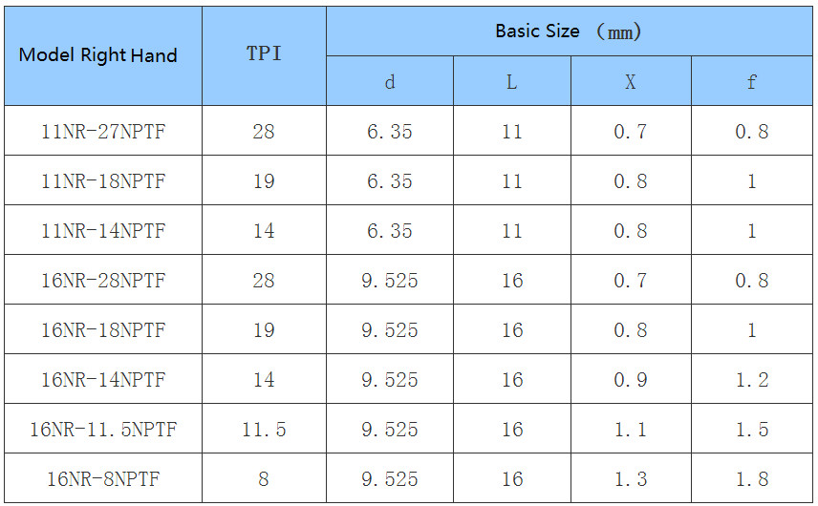Select the 11.5 TPI value cell

264,428
